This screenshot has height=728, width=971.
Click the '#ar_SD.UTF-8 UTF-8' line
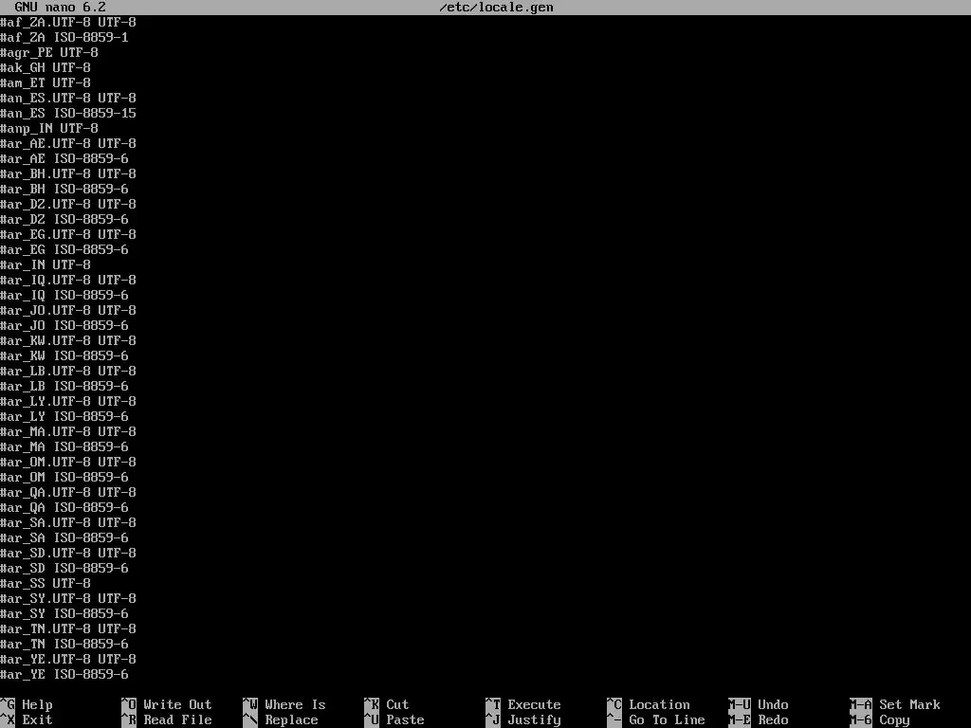[x=68, y=553]
